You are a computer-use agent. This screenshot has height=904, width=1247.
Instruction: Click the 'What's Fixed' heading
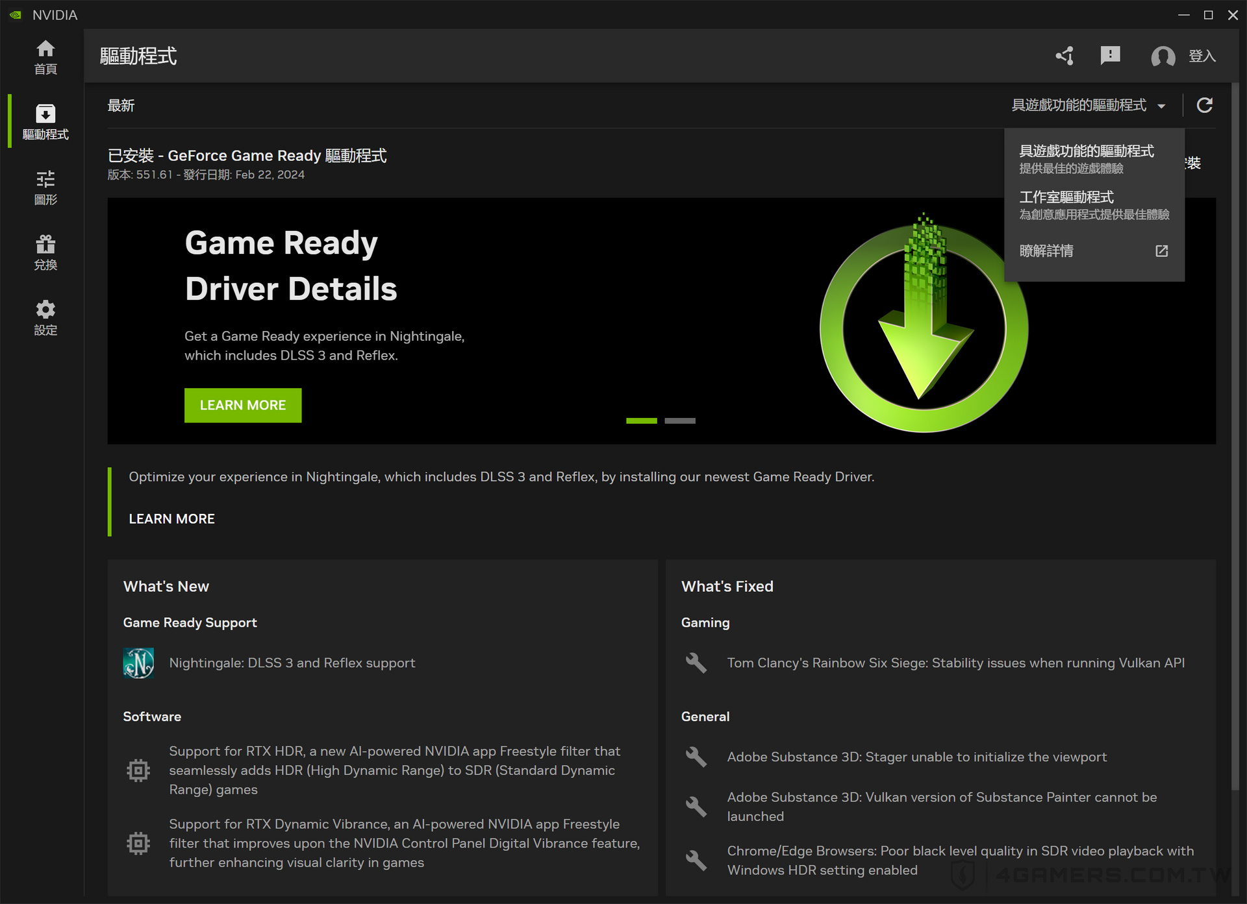tap(727, 587)
